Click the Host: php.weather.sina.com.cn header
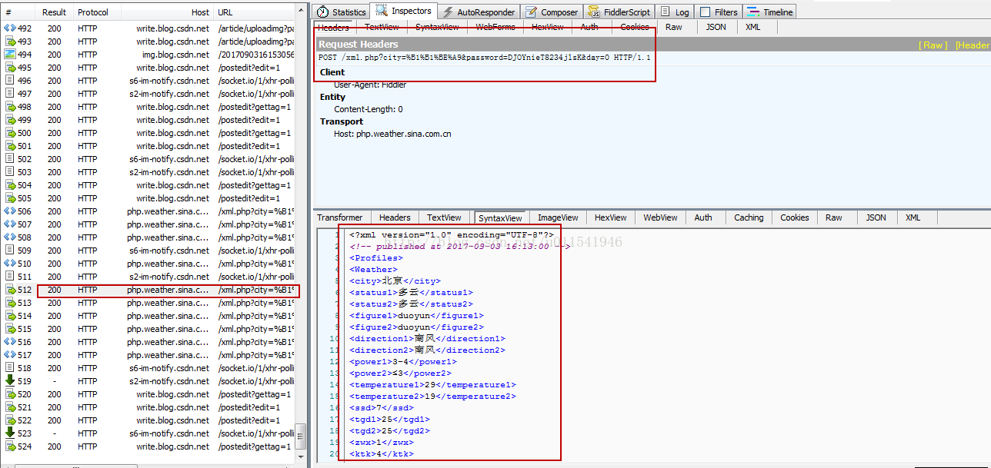991x468 pixels. (392, 134)
